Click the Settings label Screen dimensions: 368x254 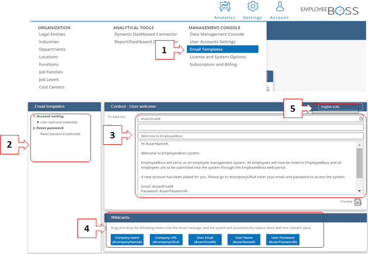click(x=252, y=17)
